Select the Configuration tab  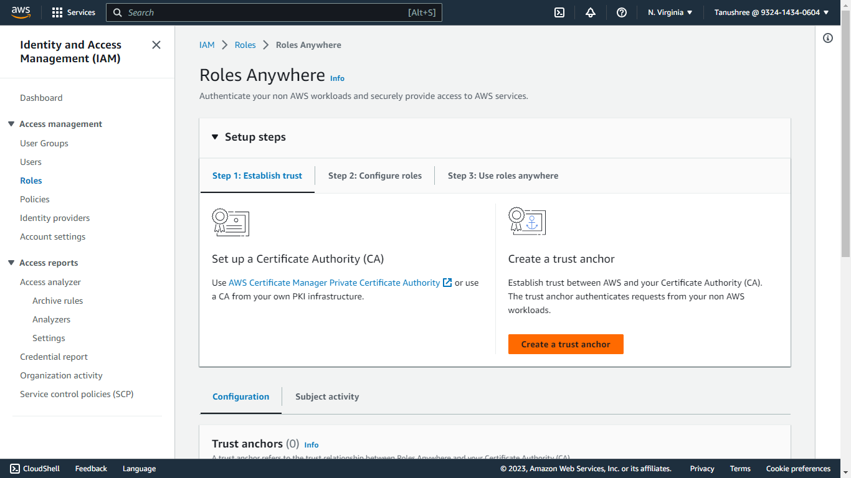241,396
